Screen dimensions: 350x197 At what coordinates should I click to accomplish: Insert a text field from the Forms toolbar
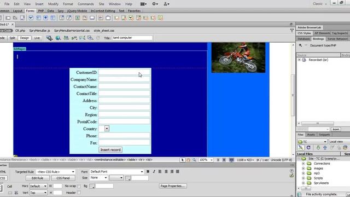tap(8, 18)
